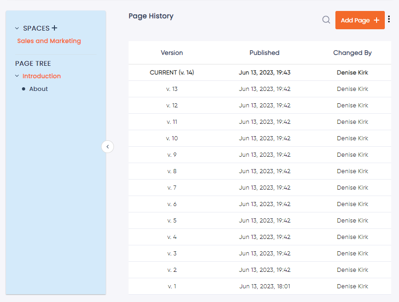Select the chevron left of Introduction
The height and width of the screenshot is (302, 399).
tap(16, 76)
